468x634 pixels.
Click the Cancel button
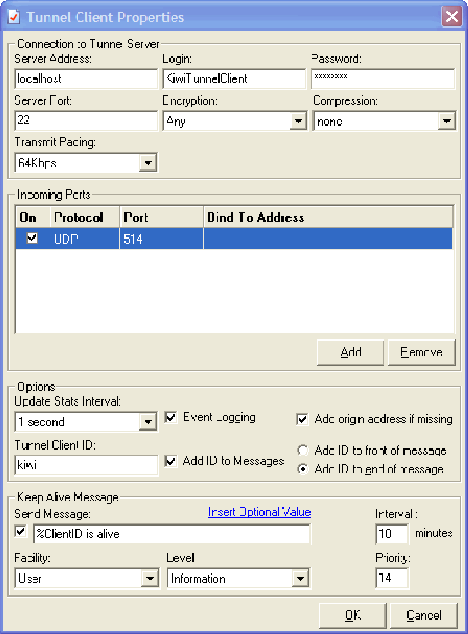point(423,615)
